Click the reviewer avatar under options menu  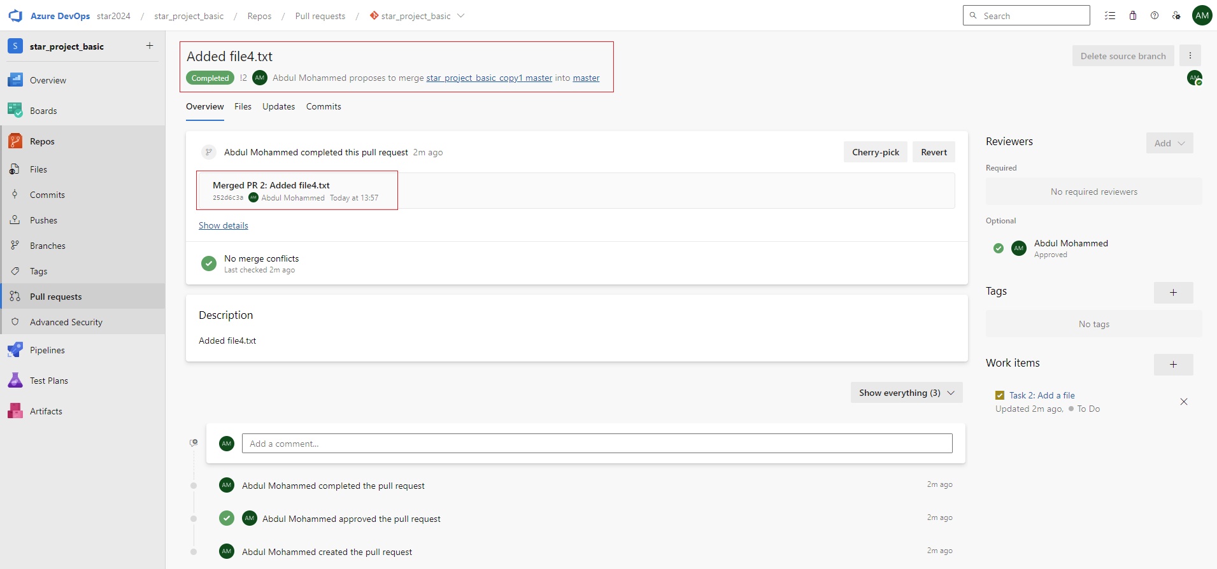point(1195,78)
